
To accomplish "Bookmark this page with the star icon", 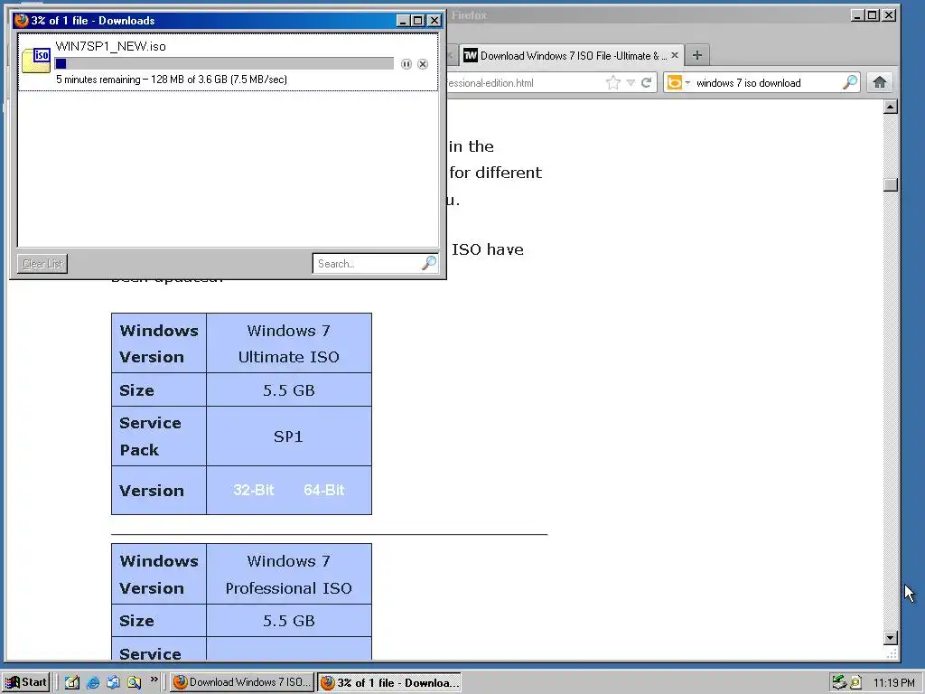I will click(x=613, y=82).
